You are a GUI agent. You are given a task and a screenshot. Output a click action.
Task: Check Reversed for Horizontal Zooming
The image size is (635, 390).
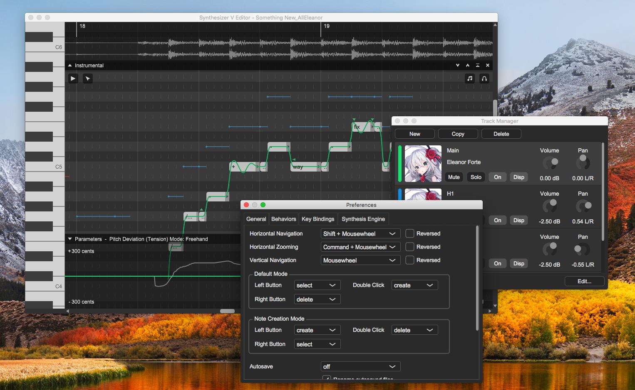point(410,247)
